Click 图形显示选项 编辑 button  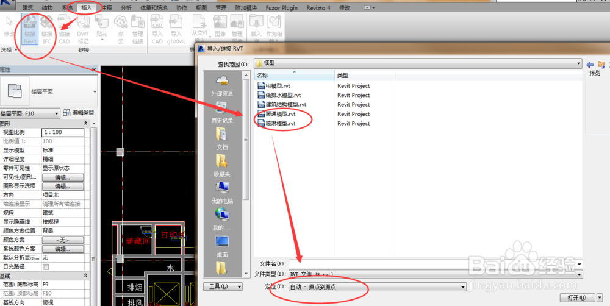click(x=63, y=187)
